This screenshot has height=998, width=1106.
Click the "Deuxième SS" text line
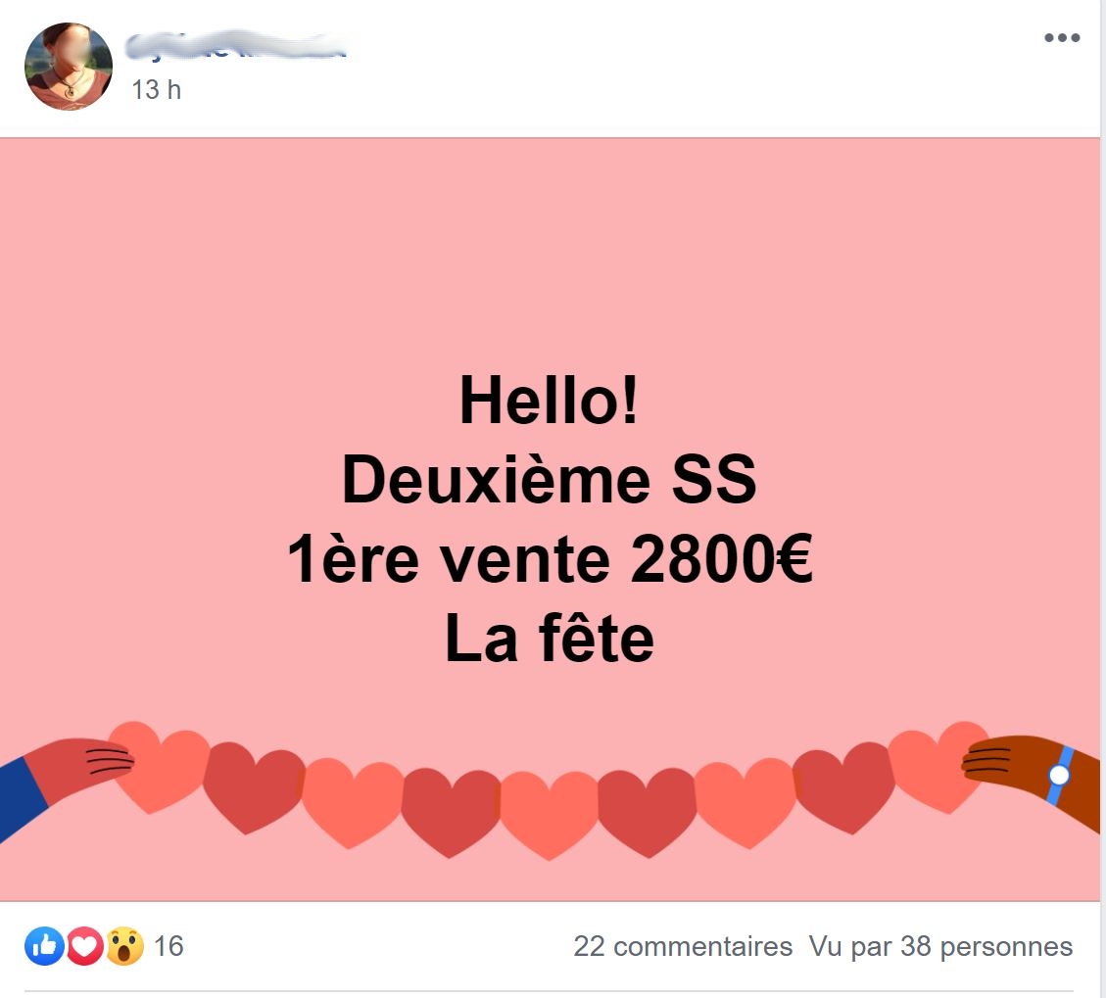pyautogui.click(x=549, y=480)
